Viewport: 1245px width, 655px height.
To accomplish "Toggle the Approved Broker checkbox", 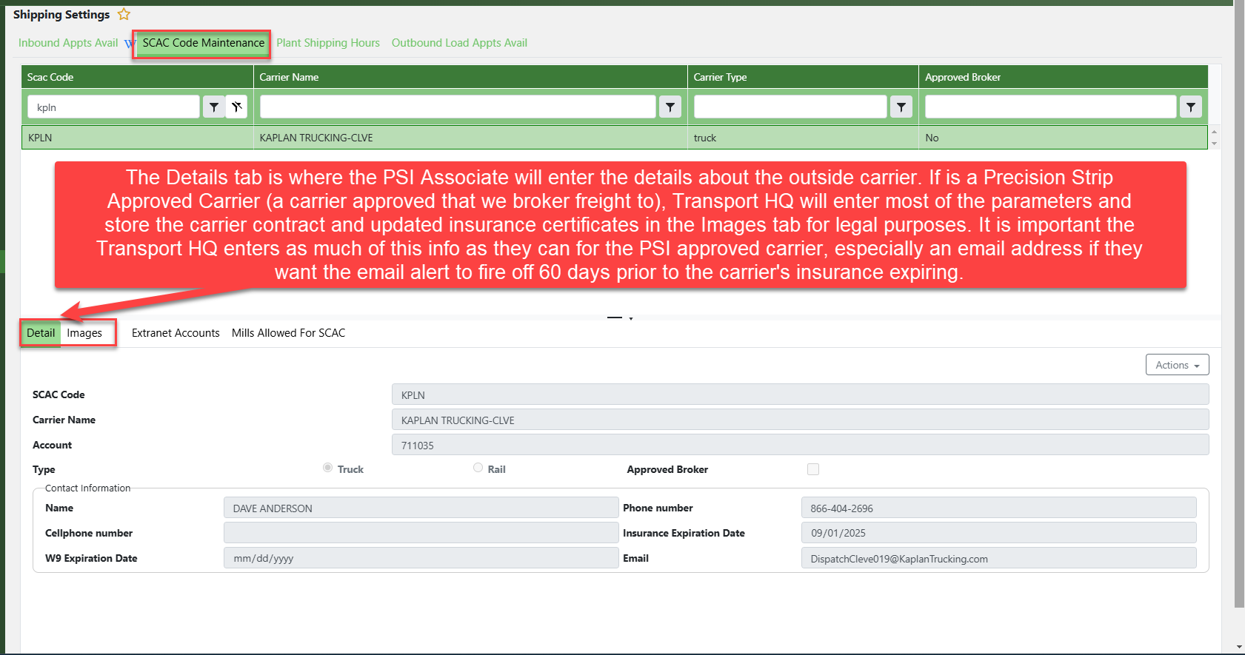I will pos(813,469).
